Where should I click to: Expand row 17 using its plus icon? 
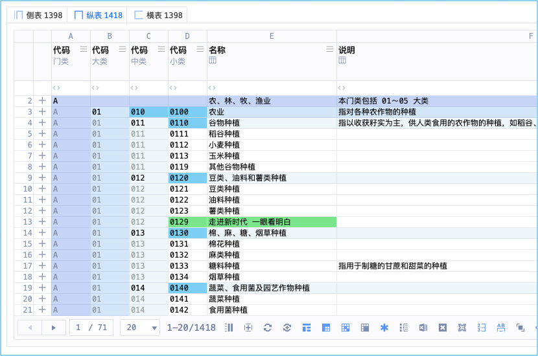(x=42, y=265)
